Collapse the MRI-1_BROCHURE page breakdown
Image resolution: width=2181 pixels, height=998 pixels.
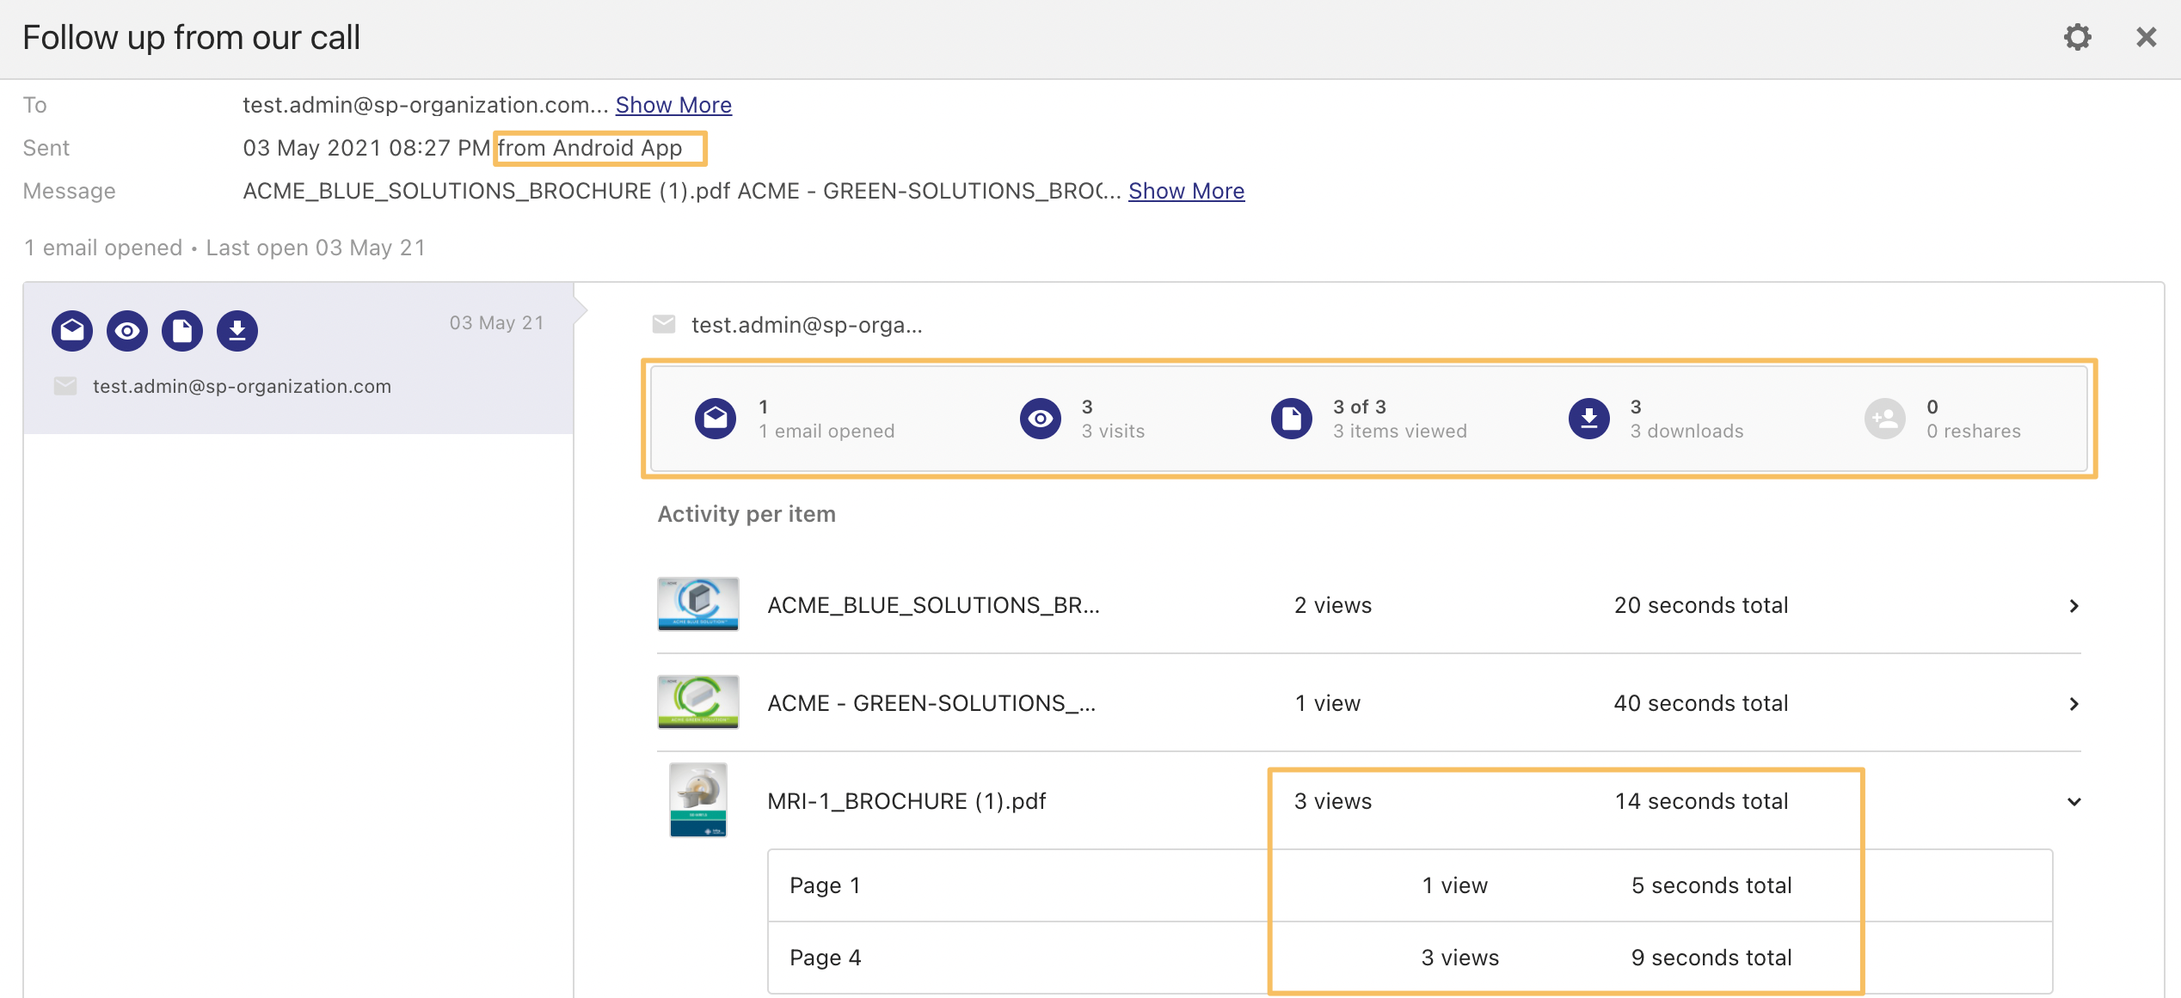(x=2074, y=801)
